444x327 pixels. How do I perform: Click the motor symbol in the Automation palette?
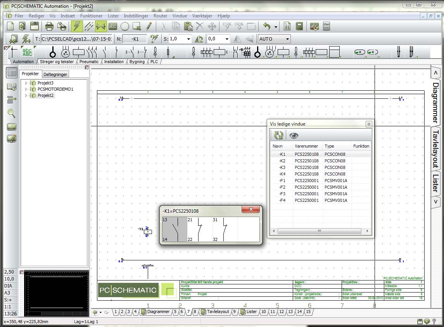pyautogui.click(x=66, y=52)
